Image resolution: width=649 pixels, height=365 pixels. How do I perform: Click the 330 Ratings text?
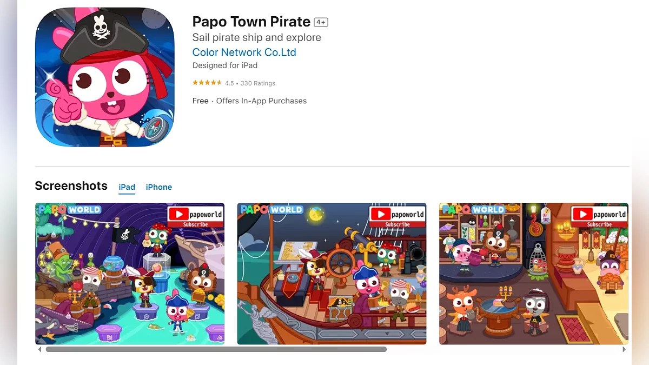pos(258,83)
